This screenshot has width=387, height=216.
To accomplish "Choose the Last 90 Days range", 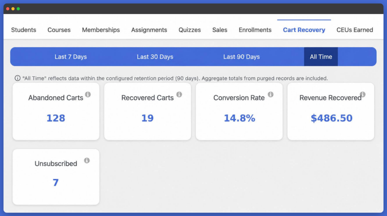I will coord(241,57).
